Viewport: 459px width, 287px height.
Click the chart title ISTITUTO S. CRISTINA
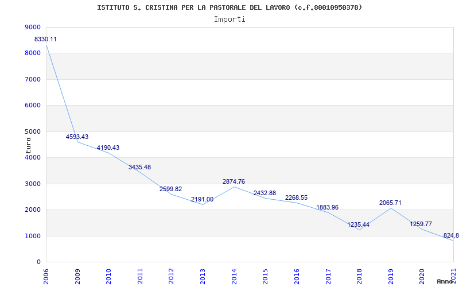coord(229,7)
